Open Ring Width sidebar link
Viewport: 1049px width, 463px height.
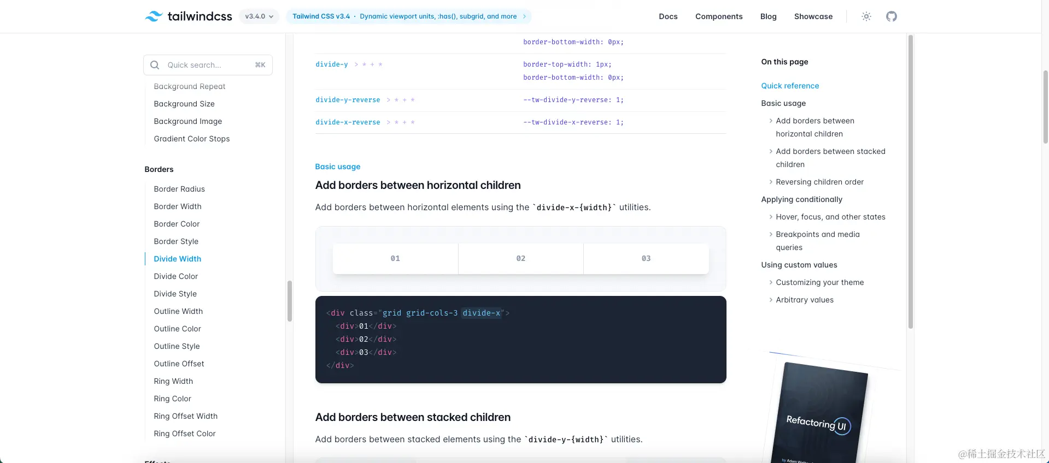point(173,381)
